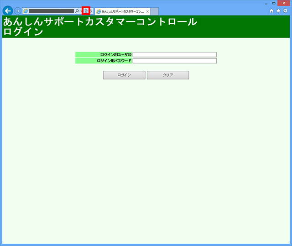Click the ログイン用ユーザID label
Screen dimensions: 292x246
coord(116,55)
